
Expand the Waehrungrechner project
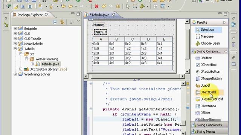15,74
